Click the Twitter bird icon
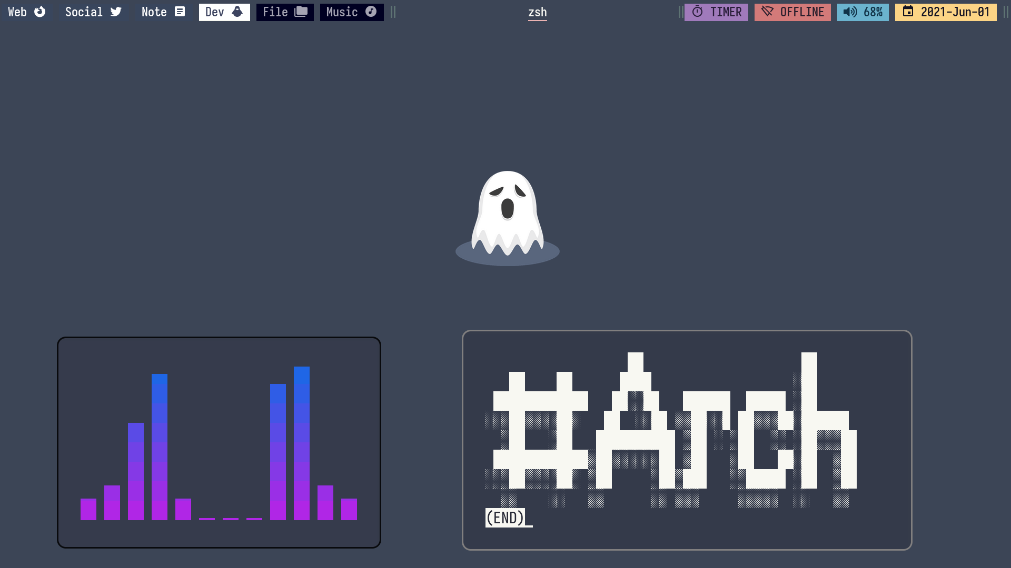1011x568 pixels. pos(116,12)
